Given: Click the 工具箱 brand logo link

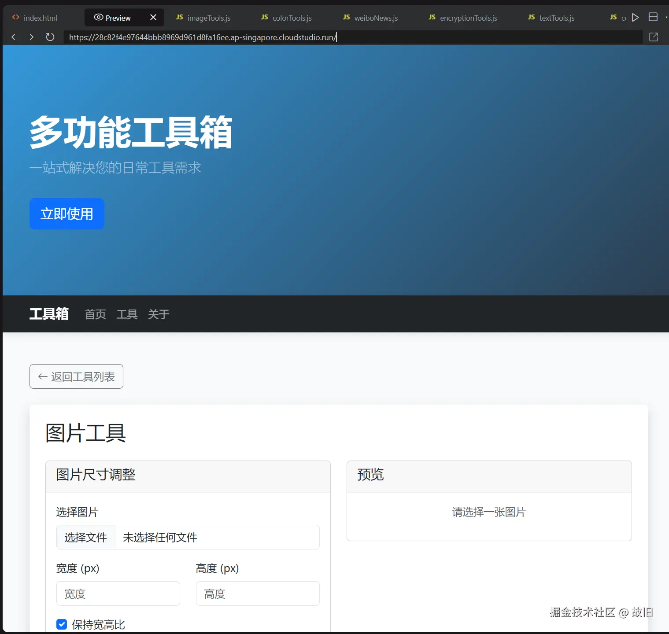Looking at the screenshot, I should point(49,314).
